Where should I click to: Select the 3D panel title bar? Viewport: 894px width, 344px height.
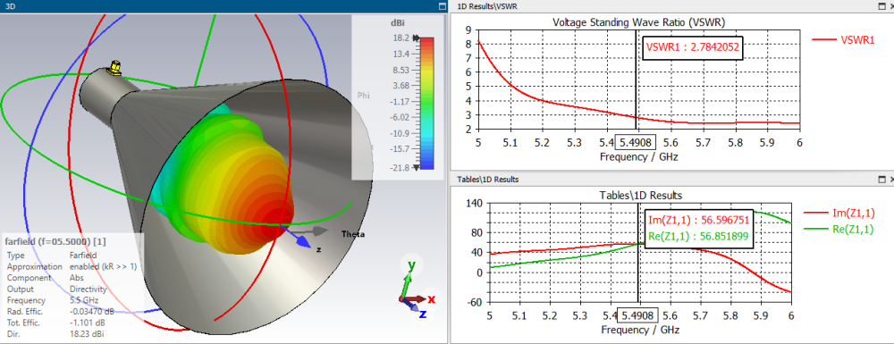(x=223, y=5)
